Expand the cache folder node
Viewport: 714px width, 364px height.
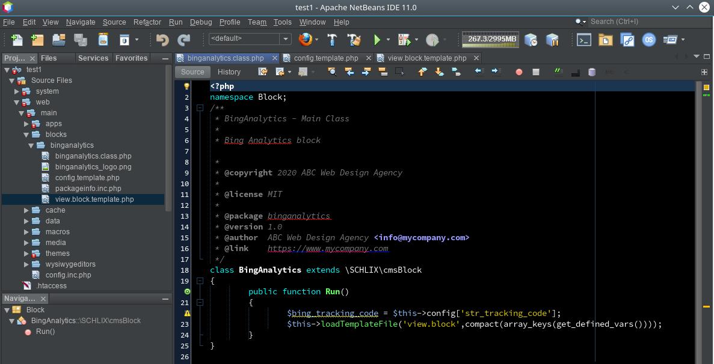26,210
